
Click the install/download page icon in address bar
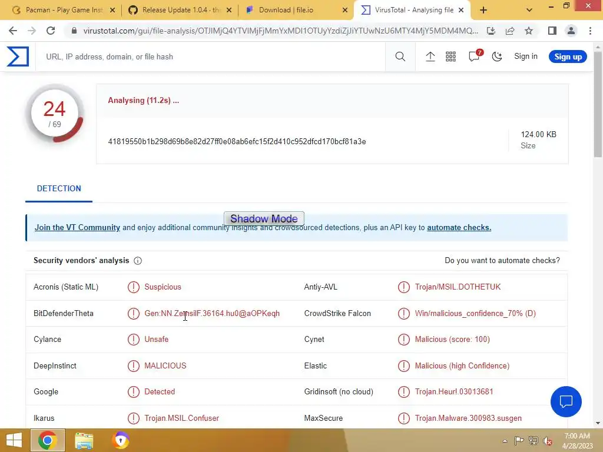[491, 31]
